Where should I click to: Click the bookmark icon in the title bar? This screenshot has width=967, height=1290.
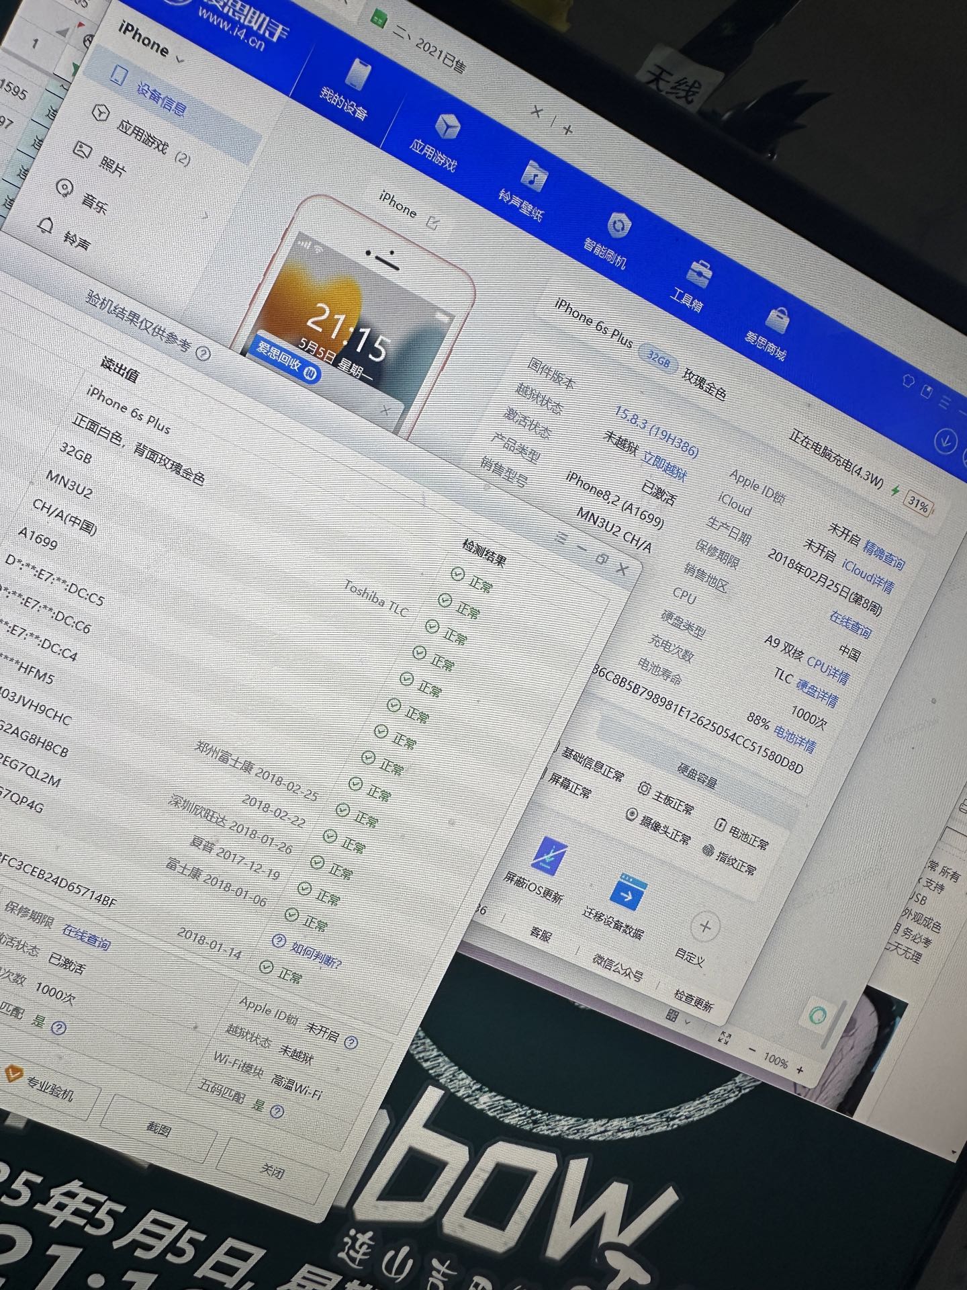tap(927, 392)
